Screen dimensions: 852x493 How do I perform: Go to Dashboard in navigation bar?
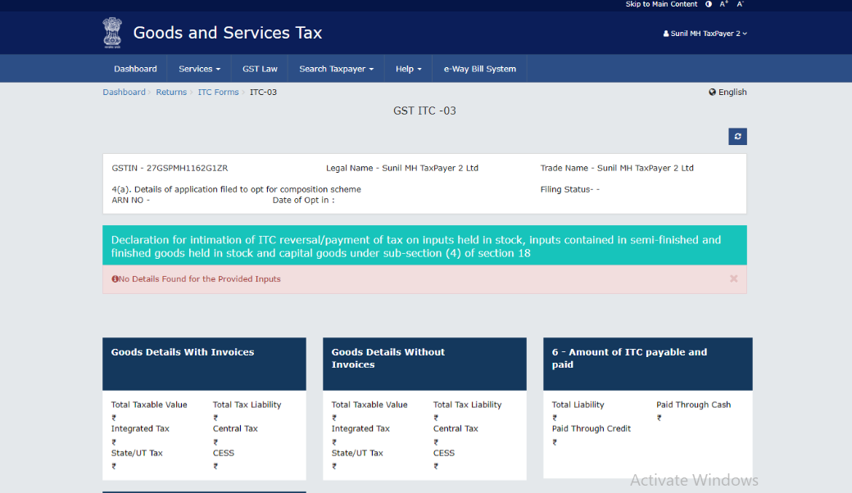(x=135, y=69)
